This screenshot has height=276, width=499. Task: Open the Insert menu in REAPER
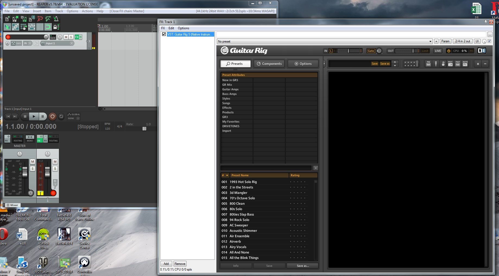[x=37, y=11]
